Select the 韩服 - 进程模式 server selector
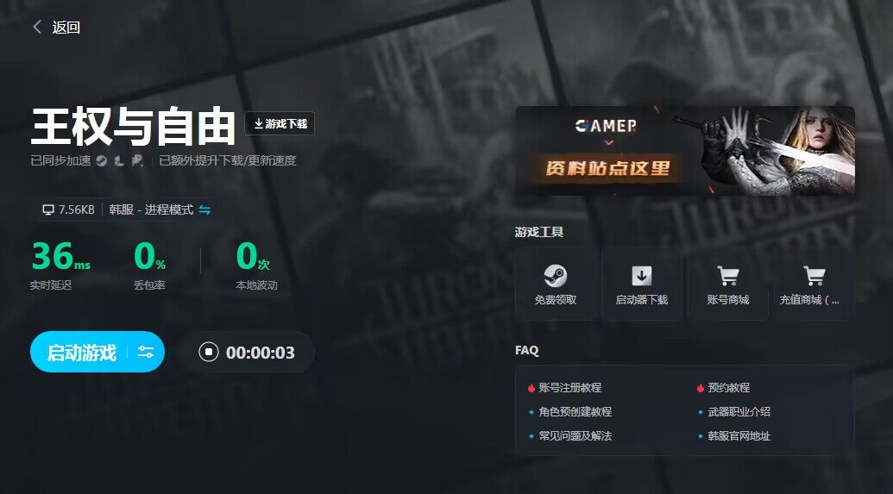 [152, 210]
